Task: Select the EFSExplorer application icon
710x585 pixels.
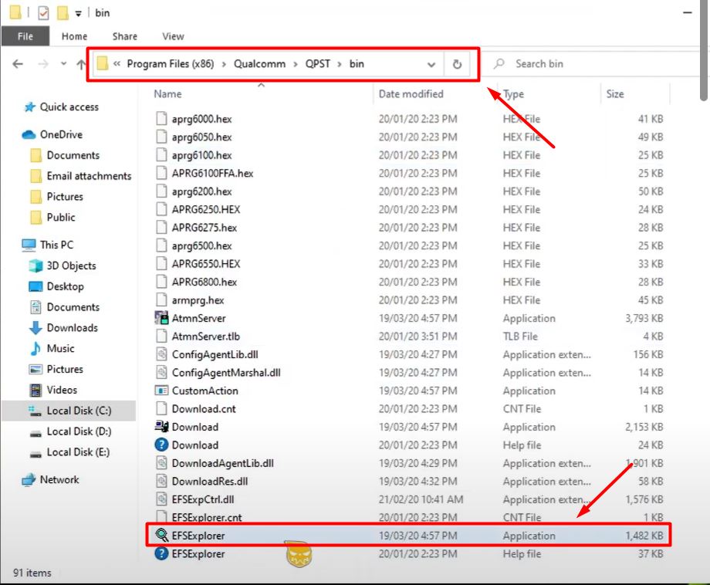Action: pos(161,535)
